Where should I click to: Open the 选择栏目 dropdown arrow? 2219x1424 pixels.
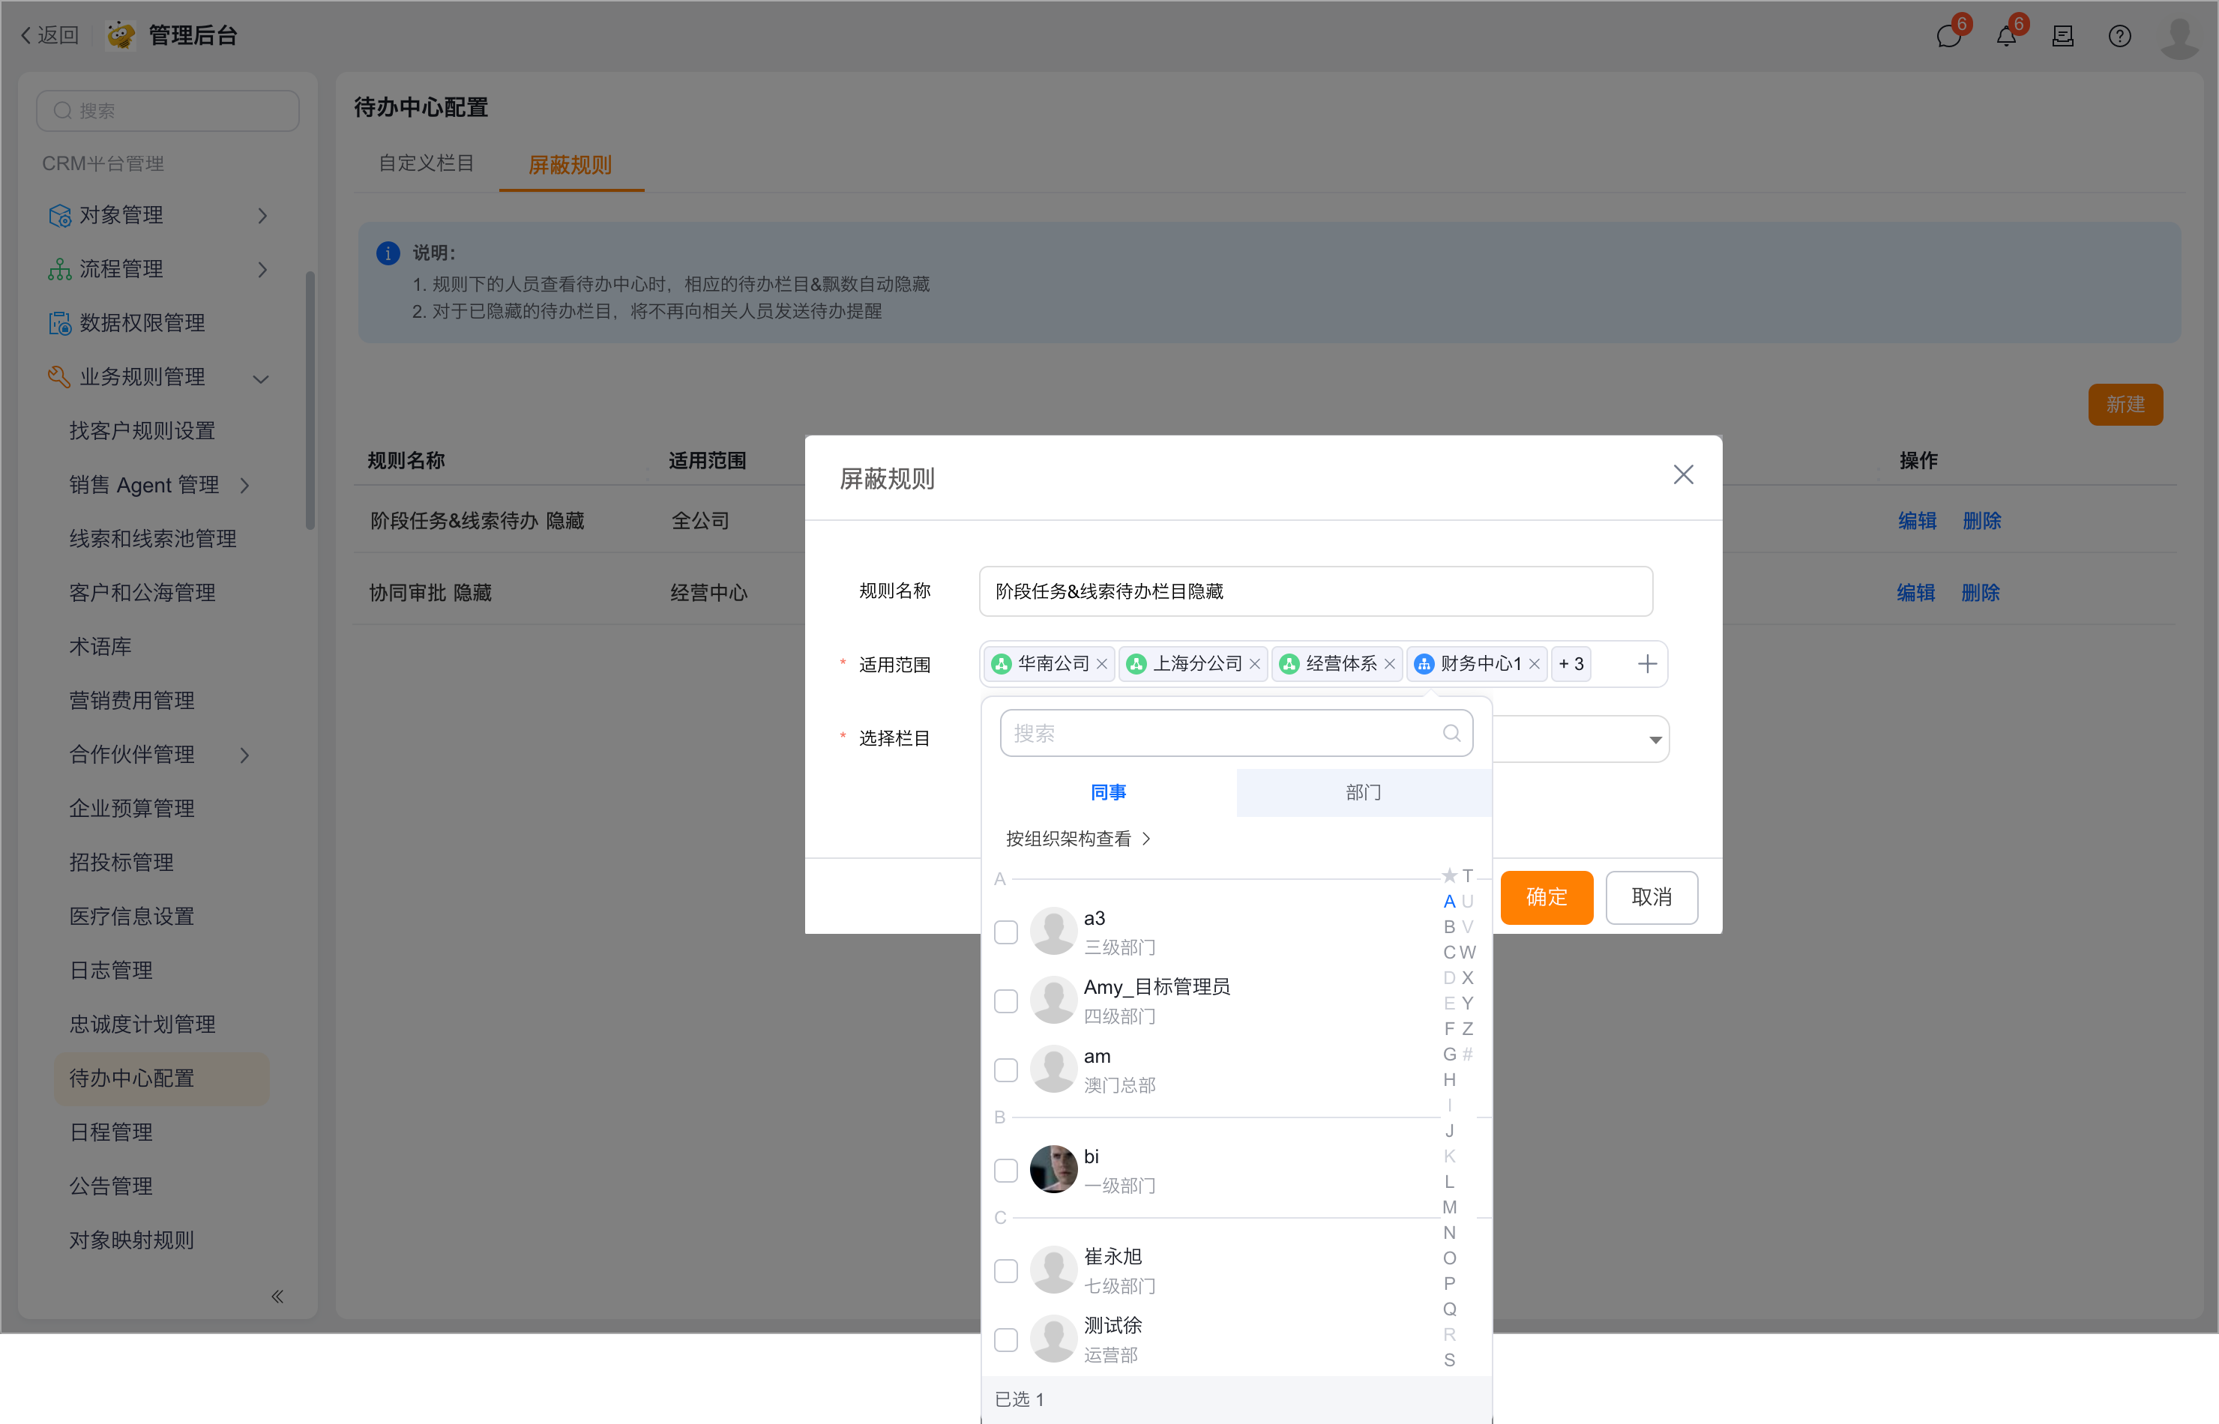coord(1655,740)
